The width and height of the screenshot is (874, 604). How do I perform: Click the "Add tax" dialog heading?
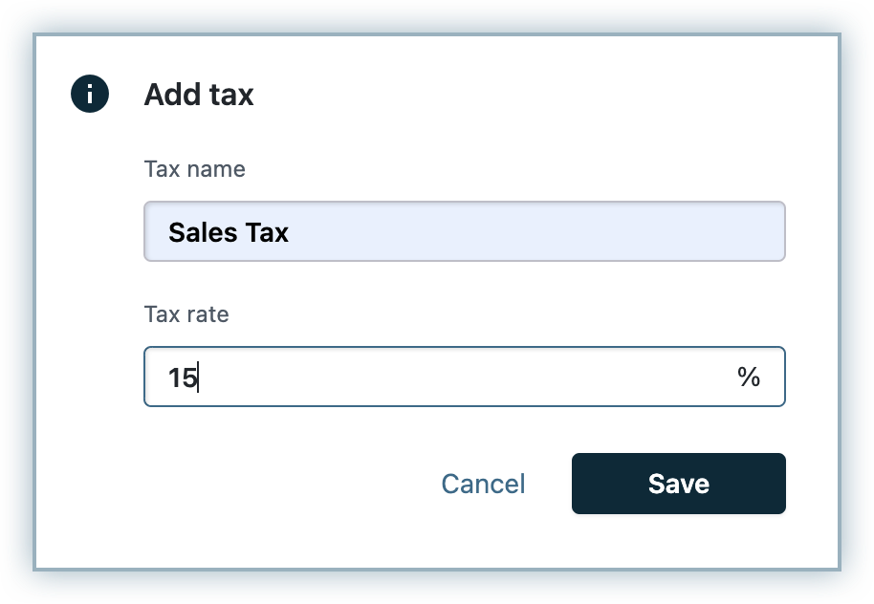[199, 95]
